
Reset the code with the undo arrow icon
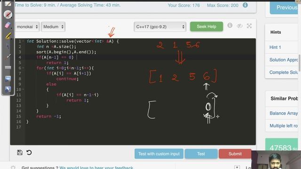click(29, 153)
